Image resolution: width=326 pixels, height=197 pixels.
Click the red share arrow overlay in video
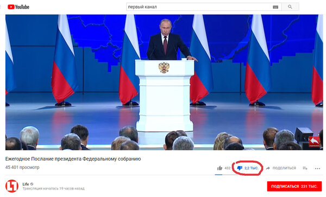coord(314,142)
